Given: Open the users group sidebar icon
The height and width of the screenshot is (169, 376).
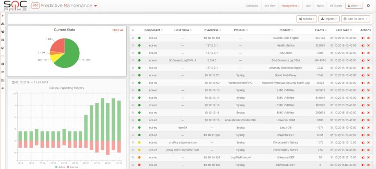Looking at the screenshot, I should pyautogui.click(x=3, y=32).
